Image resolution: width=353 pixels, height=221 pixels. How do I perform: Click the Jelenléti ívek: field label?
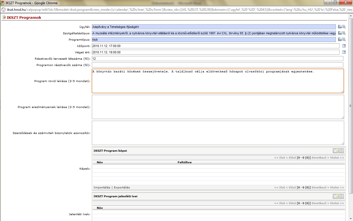79,214
